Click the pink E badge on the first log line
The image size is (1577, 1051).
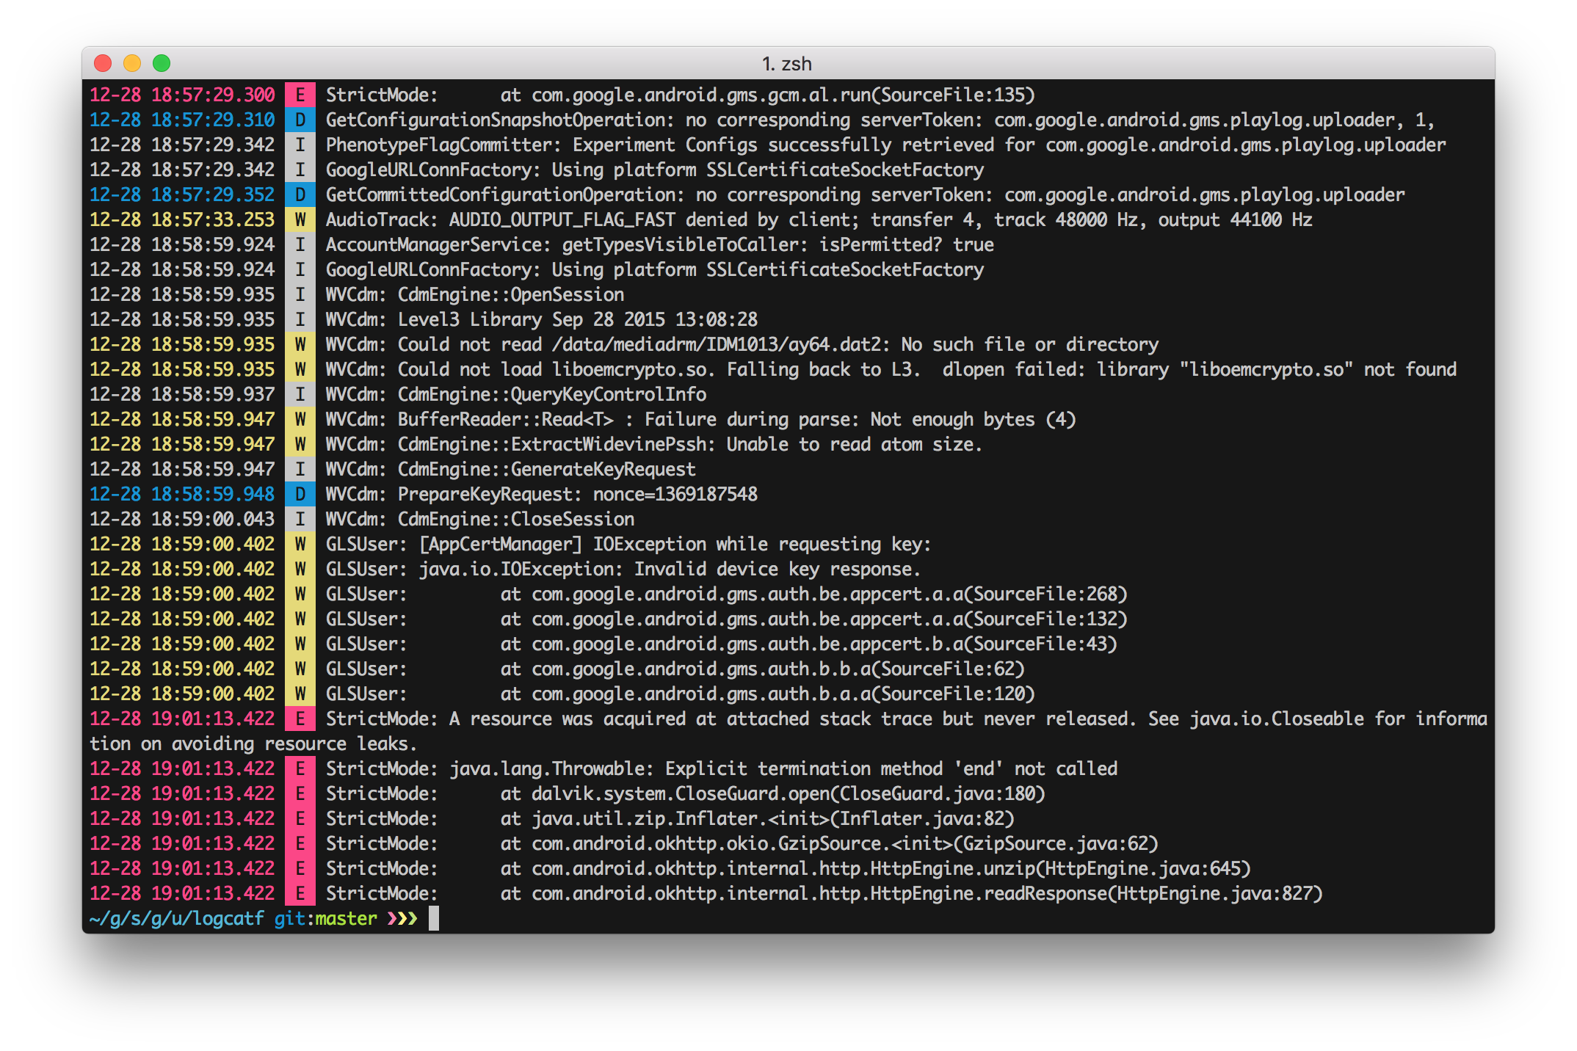300,95
